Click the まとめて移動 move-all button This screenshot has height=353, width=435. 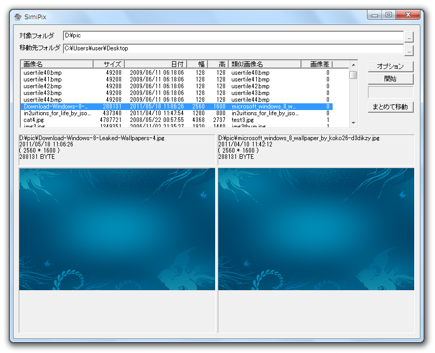tap(390, 107)
